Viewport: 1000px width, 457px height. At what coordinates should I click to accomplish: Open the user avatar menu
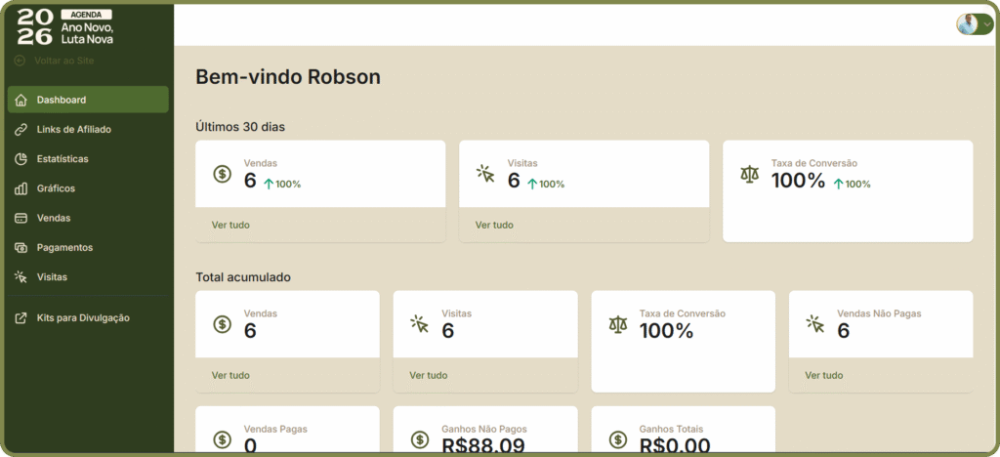point(968,24)
